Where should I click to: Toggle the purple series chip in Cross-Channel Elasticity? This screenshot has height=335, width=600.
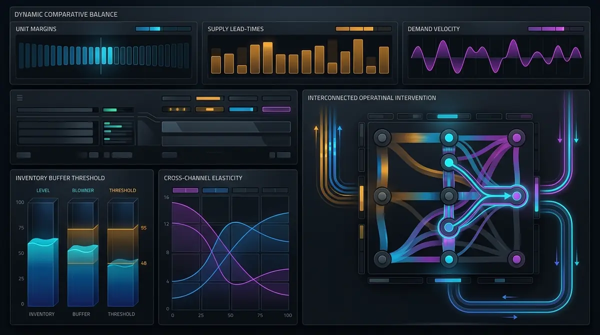(x=185, y=190)
